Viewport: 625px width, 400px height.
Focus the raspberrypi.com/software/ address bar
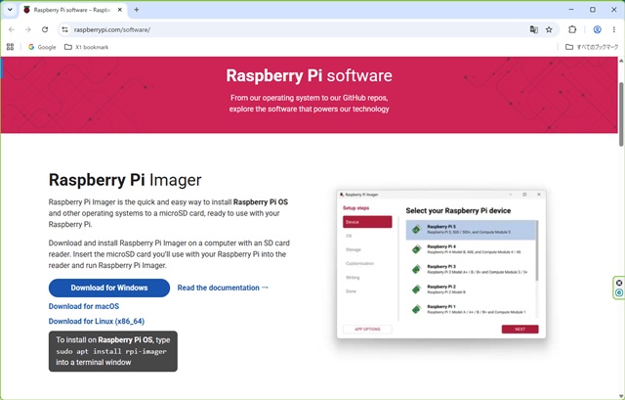click(x=297, y=29)
